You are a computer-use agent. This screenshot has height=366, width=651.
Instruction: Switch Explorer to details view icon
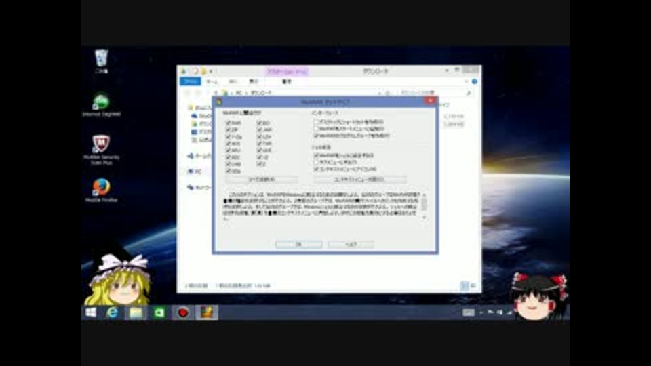coord(465,285)
